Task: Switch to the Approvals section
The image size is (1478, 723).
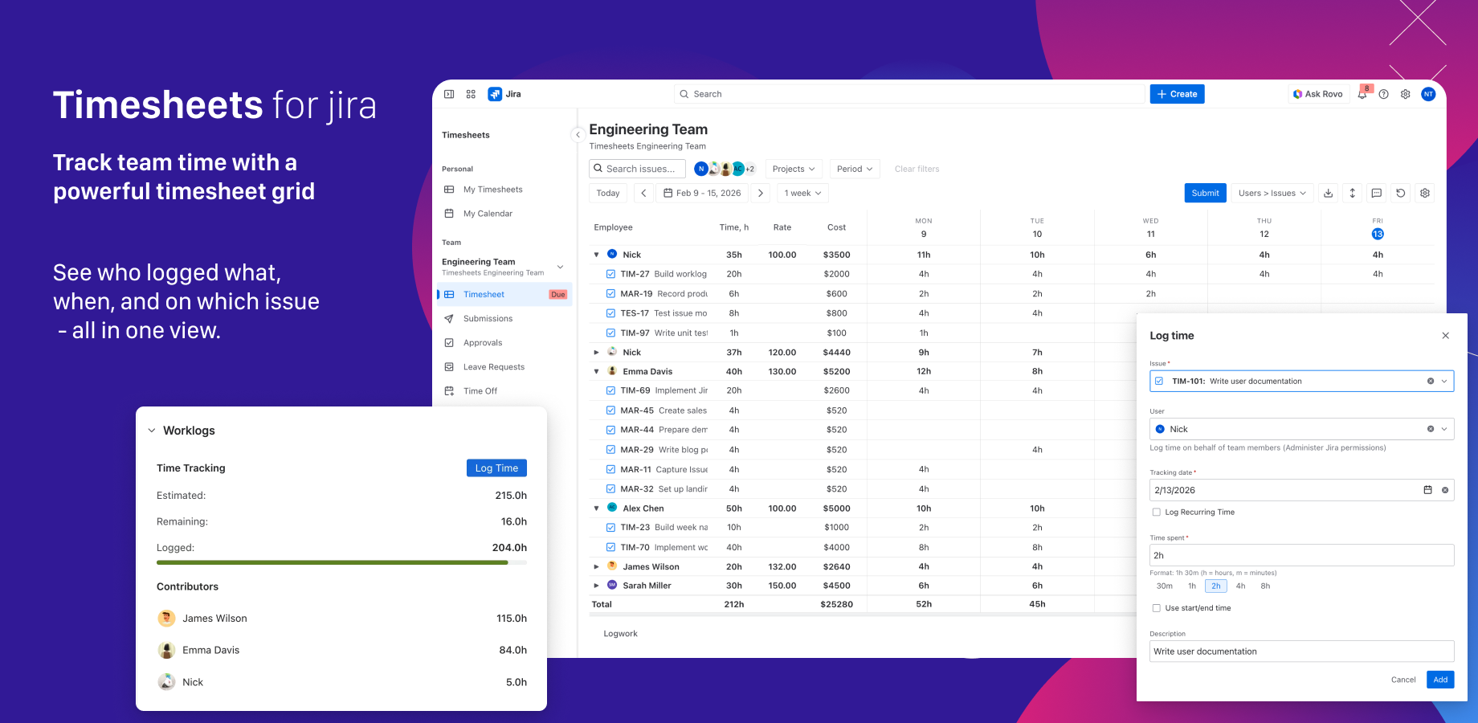Action: (x=484, y=342)
